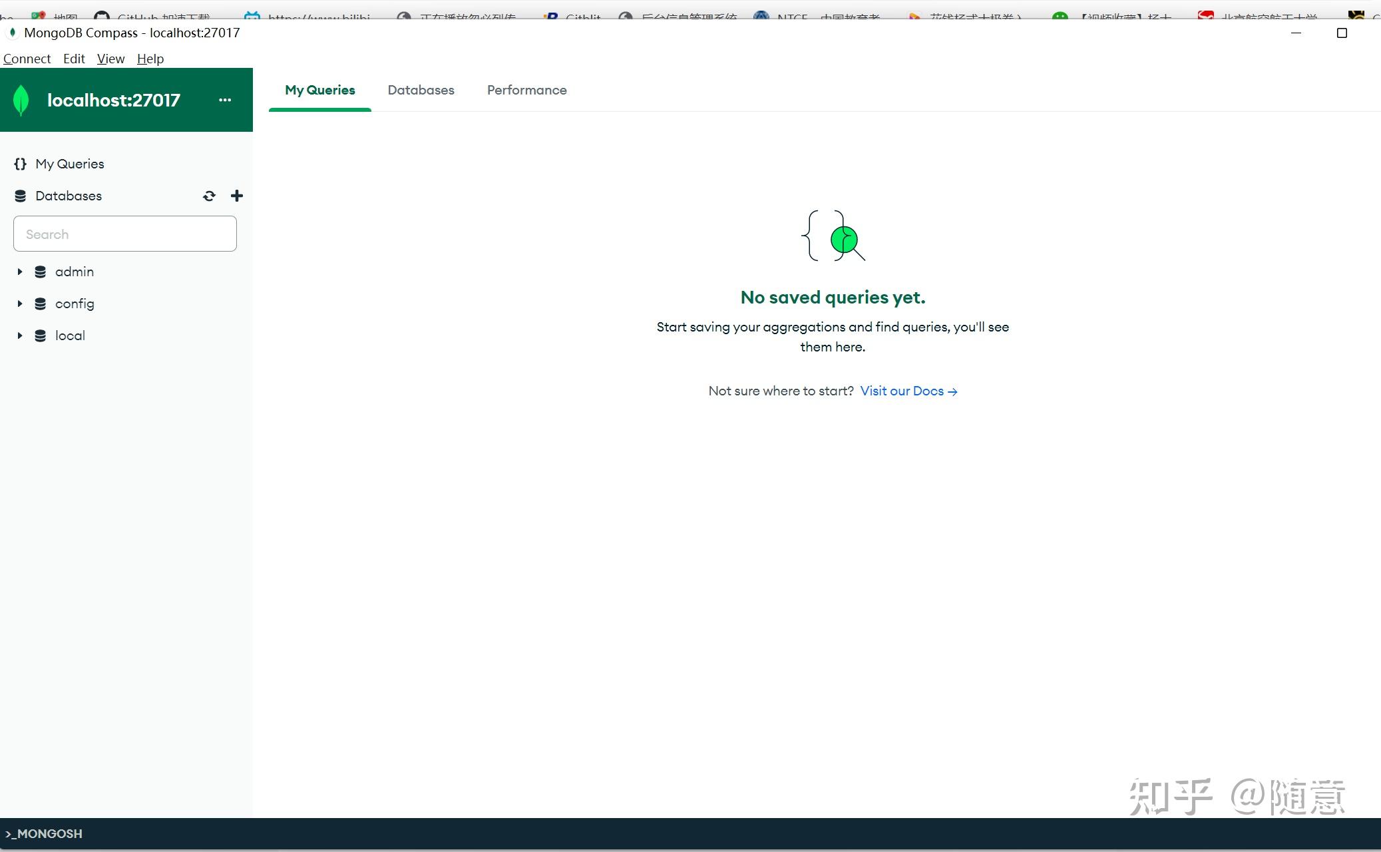Open the Connect menu
Screen dimensions: 1381x852
click(27, 59)
